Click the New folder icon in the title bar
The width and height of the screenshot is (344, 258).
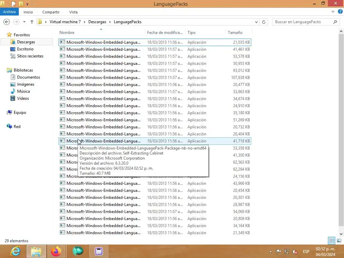(x=21, y=4)
